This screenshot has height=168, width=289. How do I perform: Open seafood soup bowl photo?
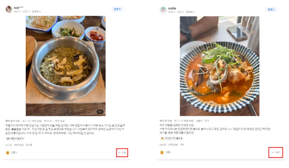pyautogui.click(x=219, y=66)
